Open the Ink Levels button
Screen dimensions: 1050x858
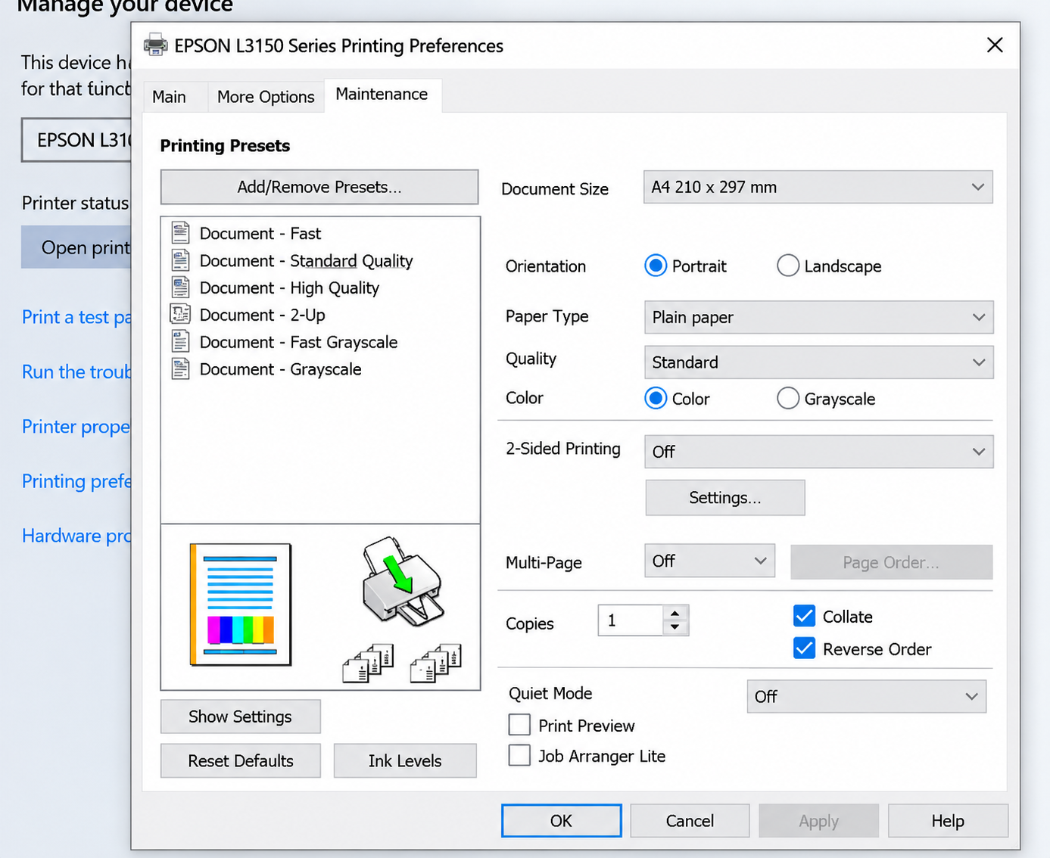(405, 761)
